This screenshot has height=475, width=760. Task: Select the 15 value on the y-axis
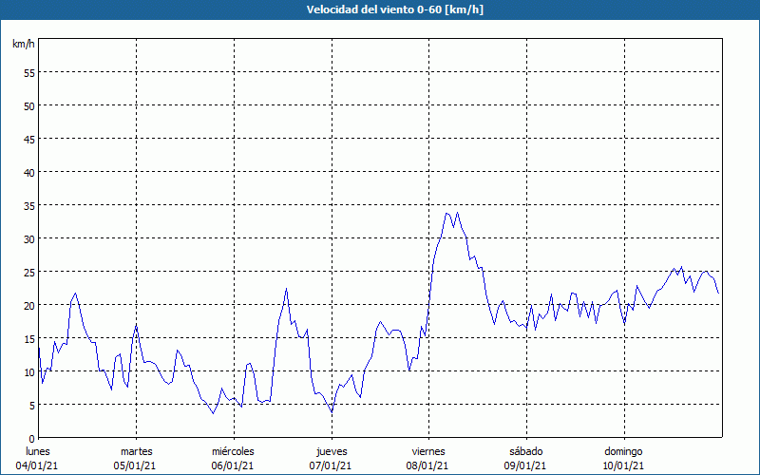pos(29,340)
